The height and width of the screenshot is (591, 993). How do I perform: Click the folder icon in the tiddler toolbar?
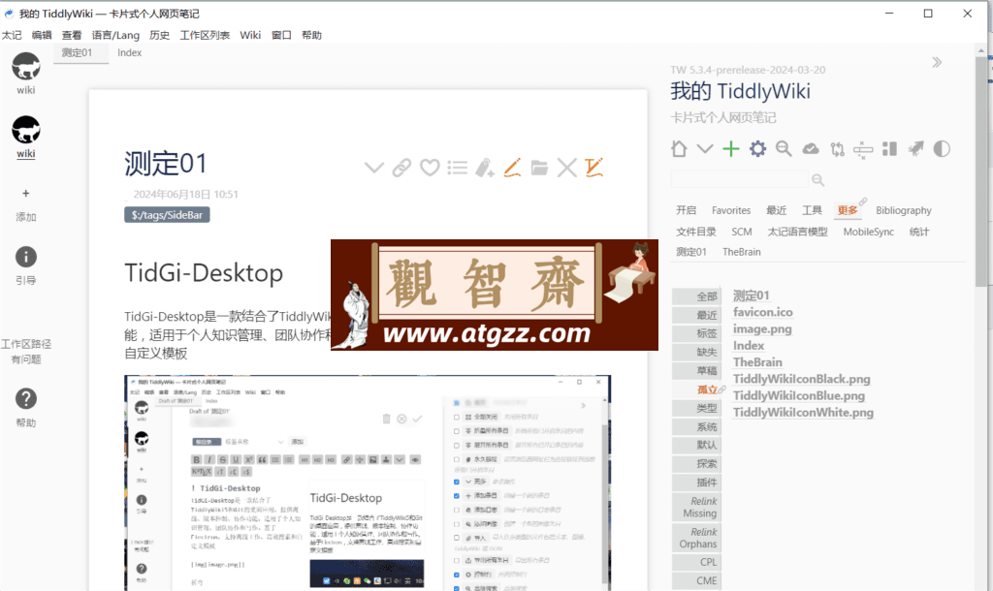tap(539, 168)
